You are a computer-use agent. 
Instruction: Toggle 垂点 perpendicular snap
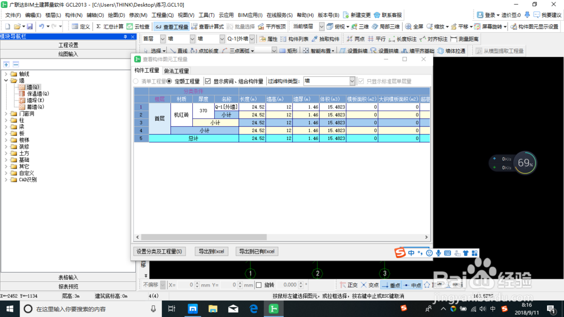coord(391,285)
